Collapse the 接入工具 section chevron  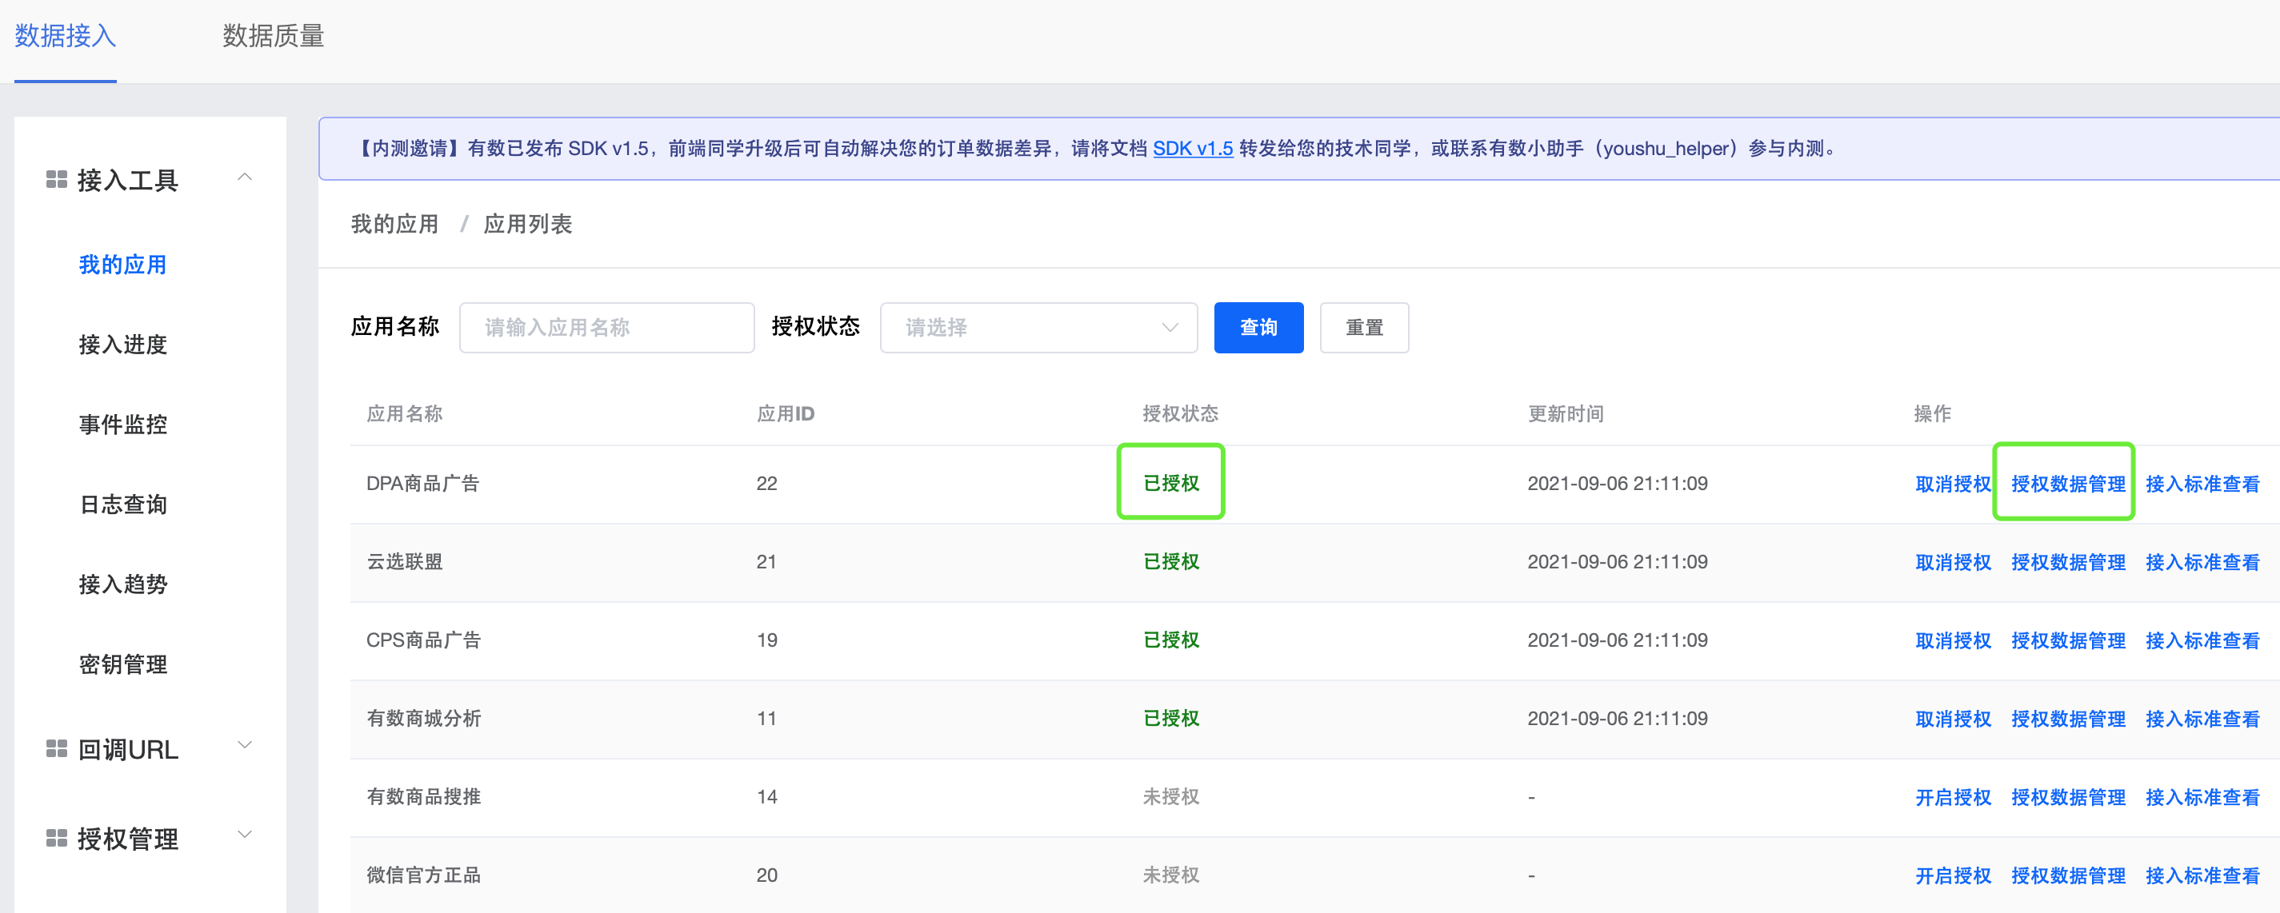245,177
